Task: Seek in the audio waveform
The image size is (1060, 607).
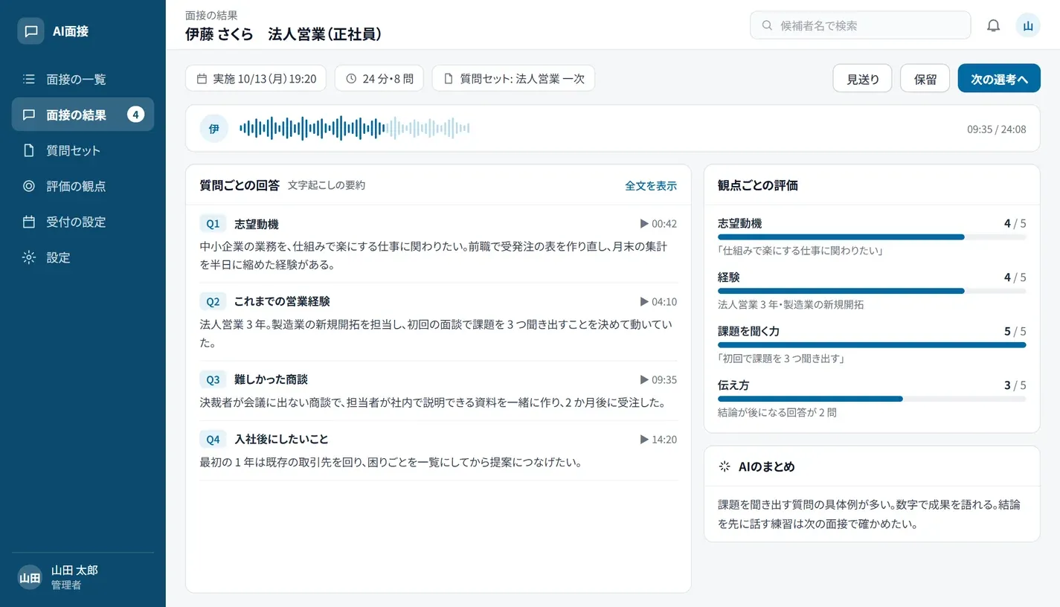Action: [354, 129]
